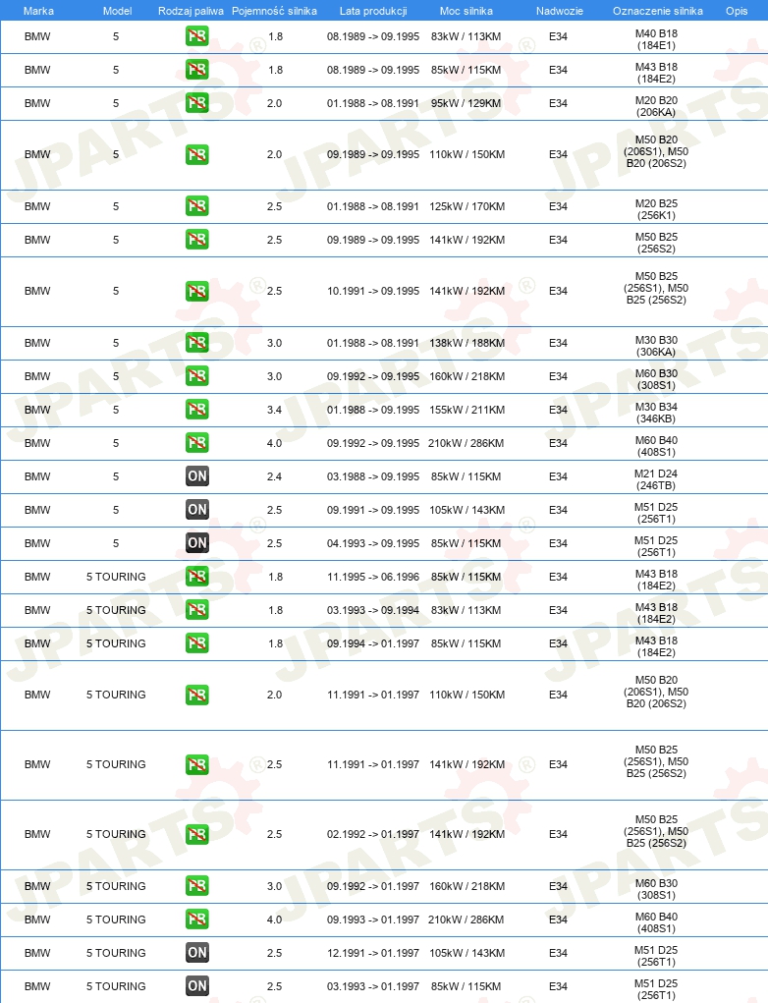Click the petrol fuel icon in the M40 B18 (184E1) row
768x1003 pixels.
point(197,36)
